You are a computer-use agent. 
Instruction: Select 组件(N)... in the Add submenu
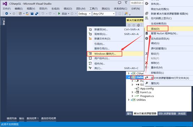115,64
